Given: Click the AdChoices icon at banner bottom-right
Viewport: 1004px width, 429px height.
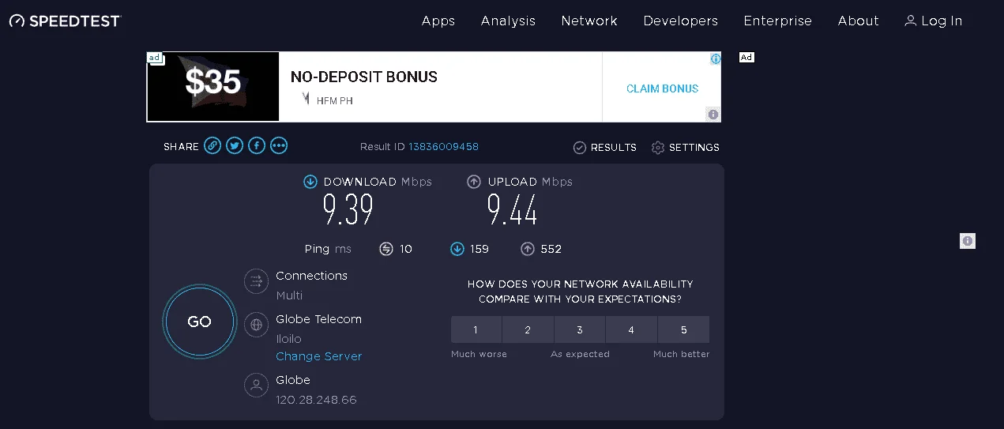Looking at the screenshot, I should (x=713, y=115).
